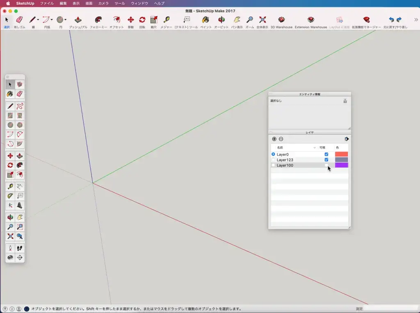
Task: Select the Paint Bucket tool in top toolbar
Action: point(206,20)
